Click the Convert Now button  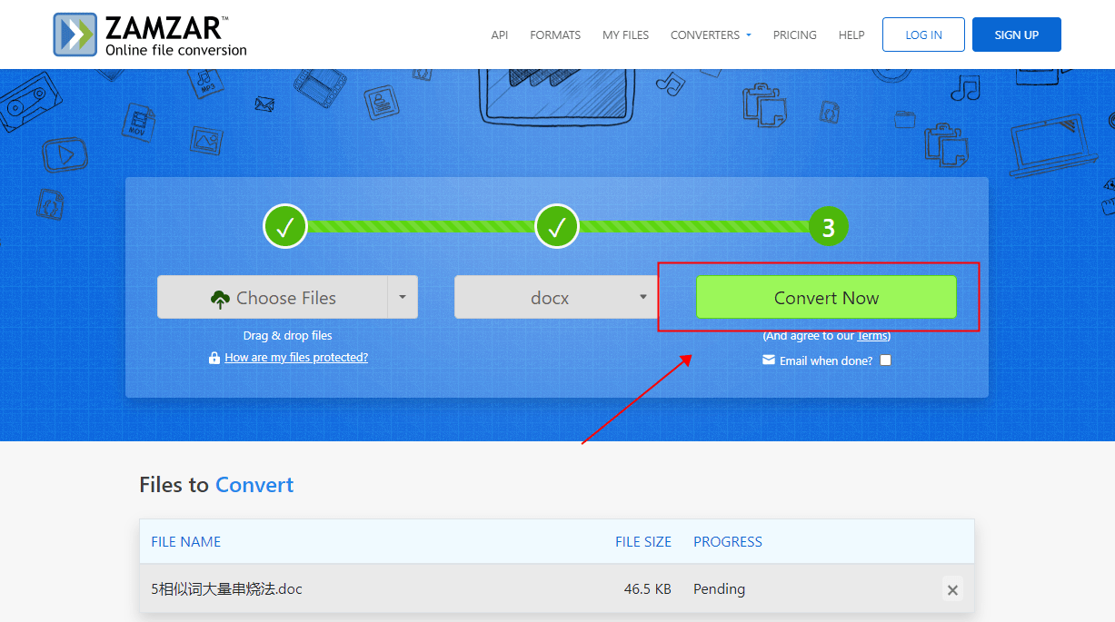pyautogui.click(x=826, y=297)
